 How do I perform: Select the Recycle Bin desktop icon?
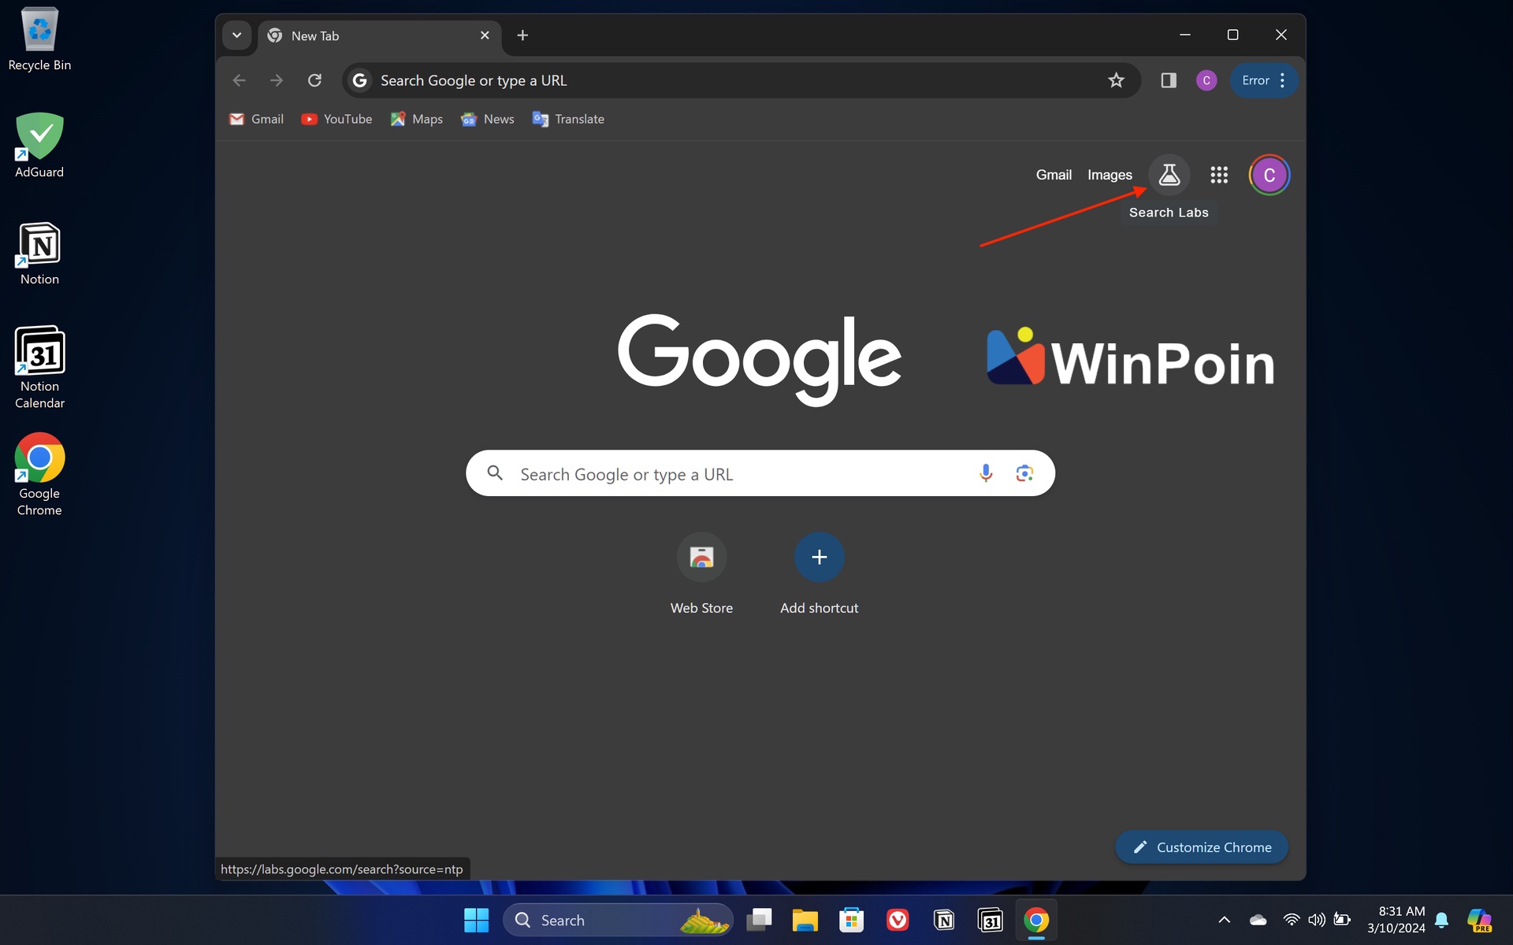pos(39,39)
